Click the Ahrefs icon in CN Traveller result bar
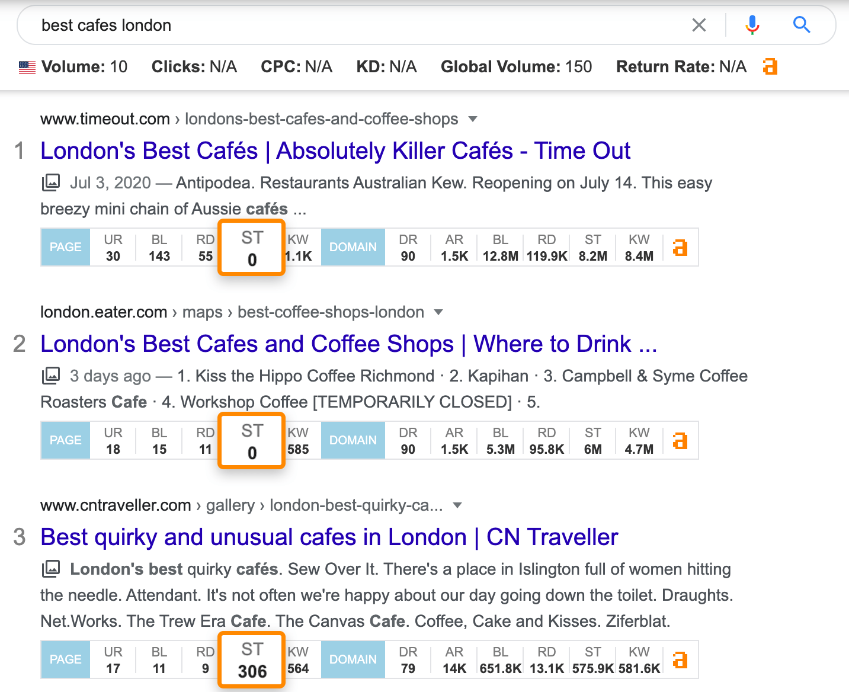The width and height of the screenshot is (849, 692). [x=680, y=659]
